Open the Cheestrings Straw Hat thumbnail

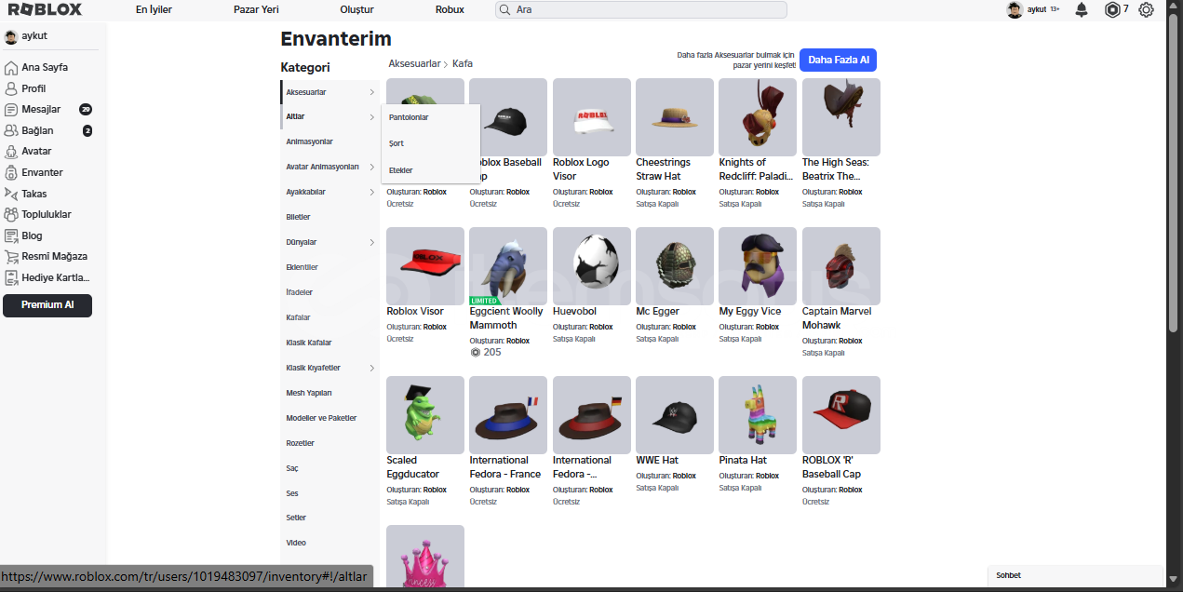(x=675, y=117)
